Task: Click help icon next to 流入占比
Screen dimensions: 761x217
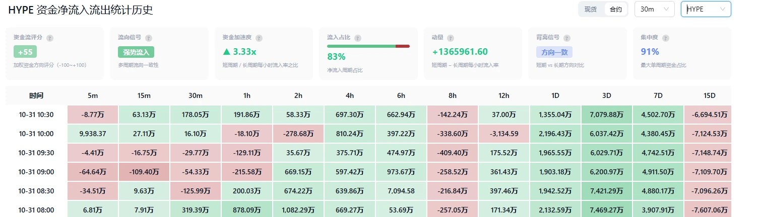Action: pos(358,38)
